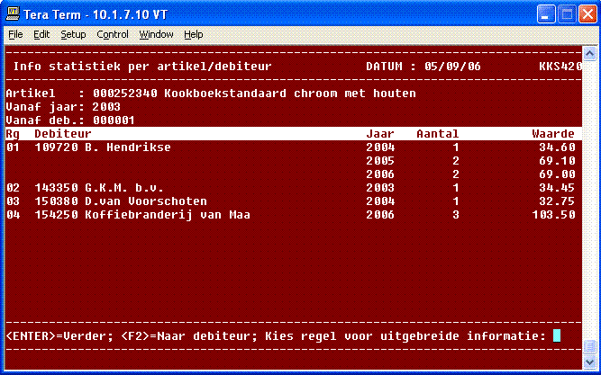Screen dimensions: 601x375
Task: Open the Help menu
Action: [193, 34]
